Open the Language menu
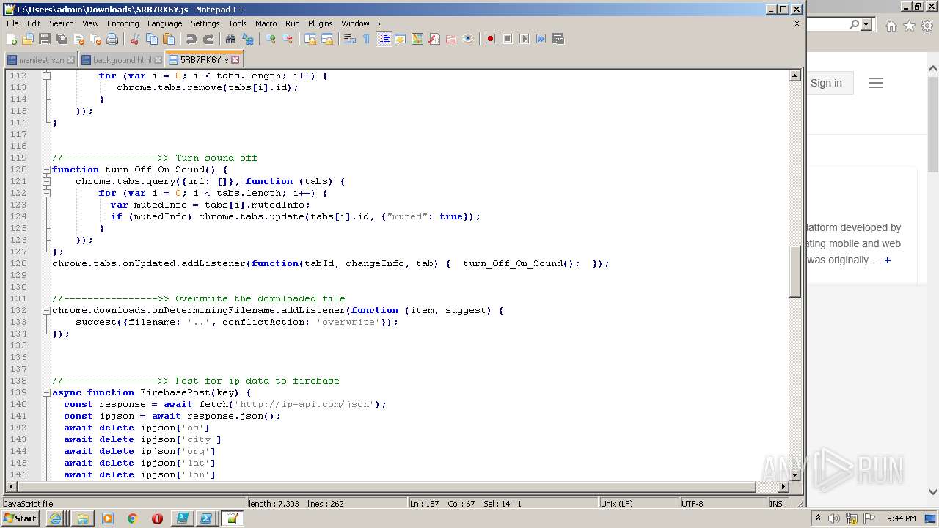This screenshot has width=939, height=528. 164,23
